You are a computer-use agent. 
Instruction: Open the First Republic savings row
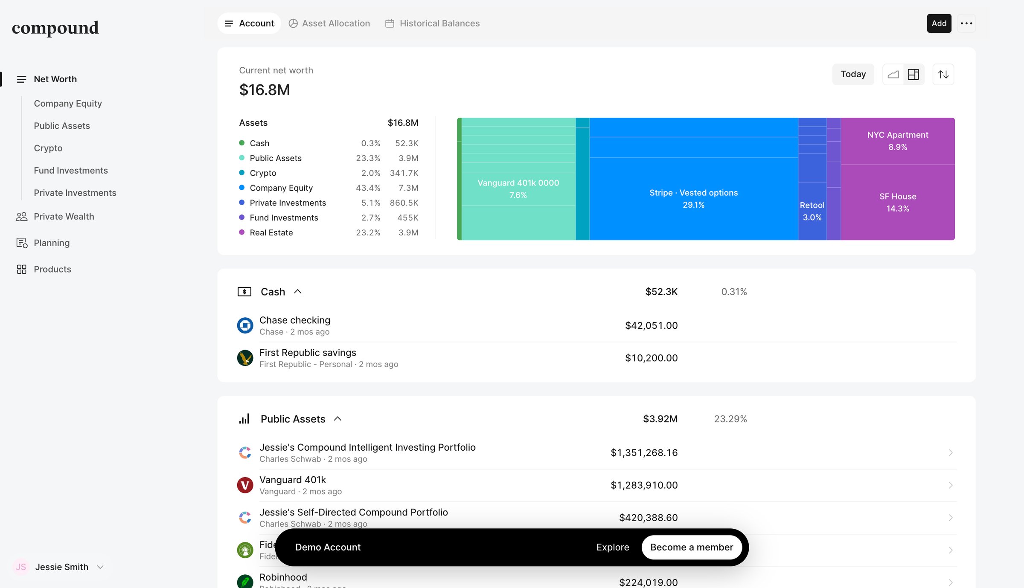pyautogui.click(x=596, y=358)
